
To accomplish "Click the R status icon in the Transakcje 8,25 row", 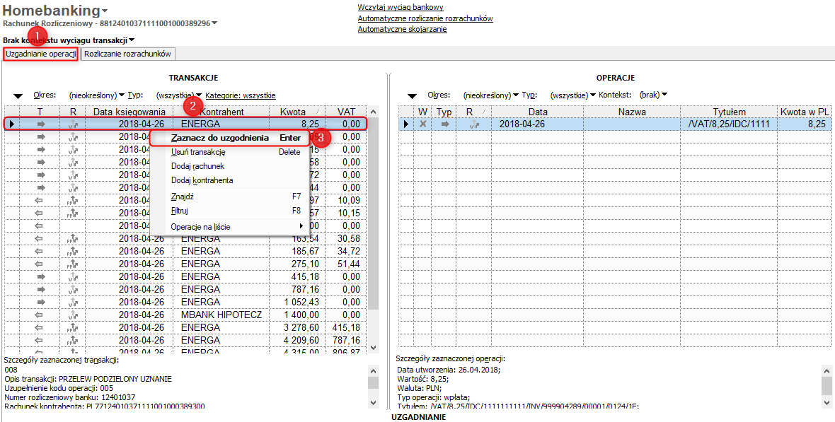I will click(74, 124).
